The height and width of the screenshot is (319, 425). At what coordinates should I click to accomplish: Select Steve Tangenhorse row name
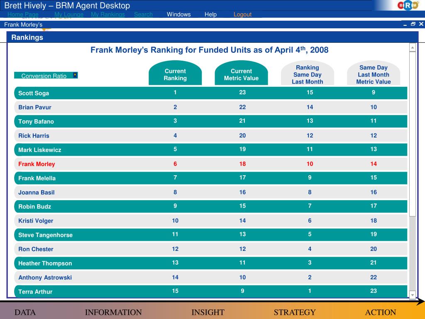(x=46, y=235)
